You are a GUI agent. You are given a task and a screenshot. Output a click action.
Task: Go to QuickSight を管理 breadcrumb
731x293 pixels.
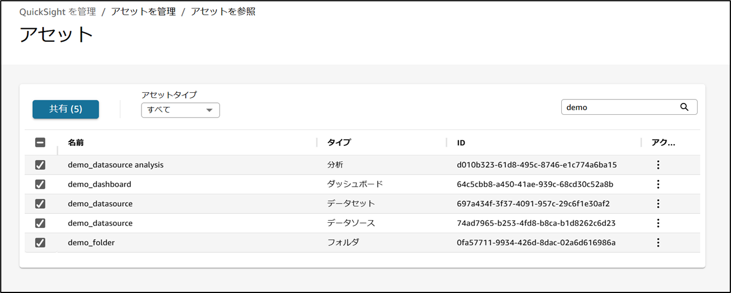coord(58,11)
